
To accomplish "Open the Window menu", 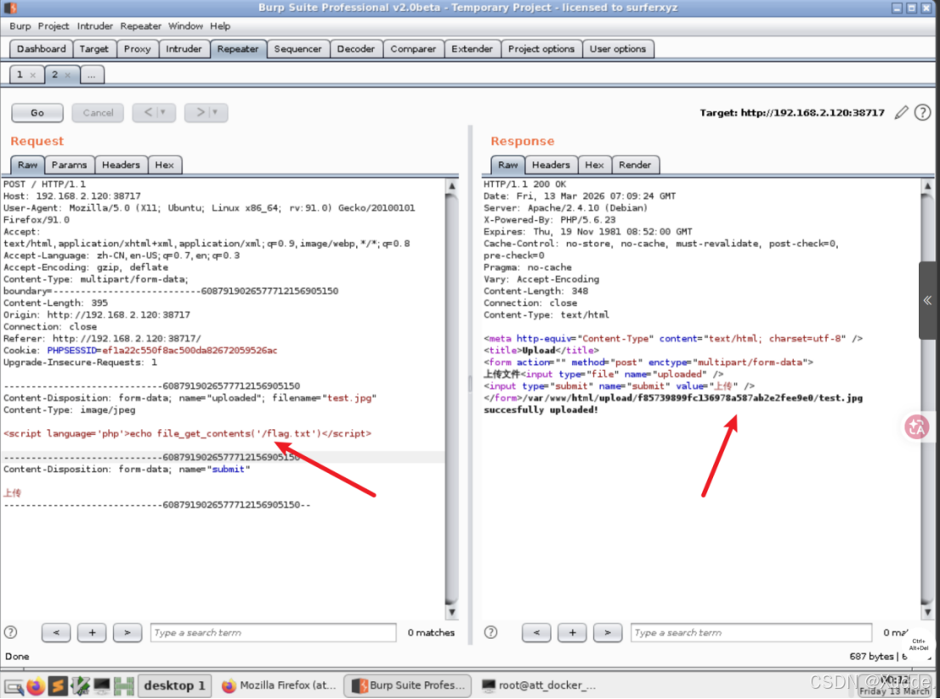I will [185, 26].
